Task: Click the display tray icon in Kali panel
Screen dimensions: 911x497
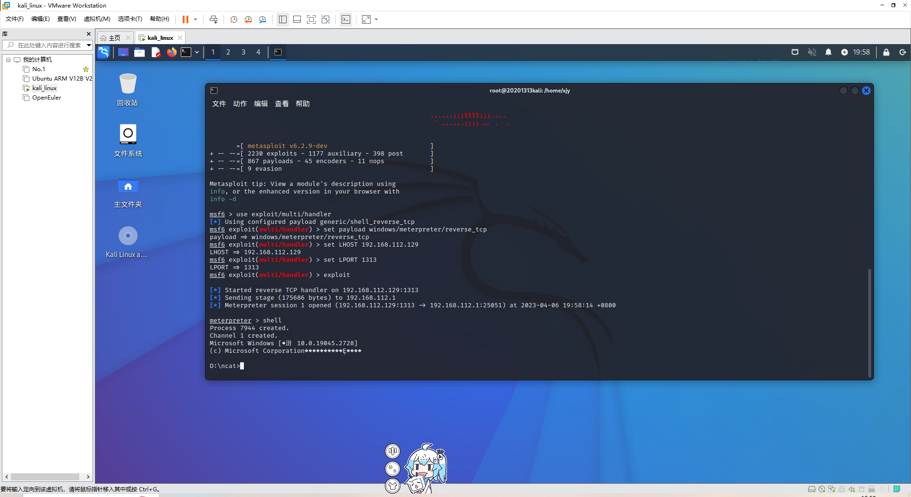Action: point(795,52)
